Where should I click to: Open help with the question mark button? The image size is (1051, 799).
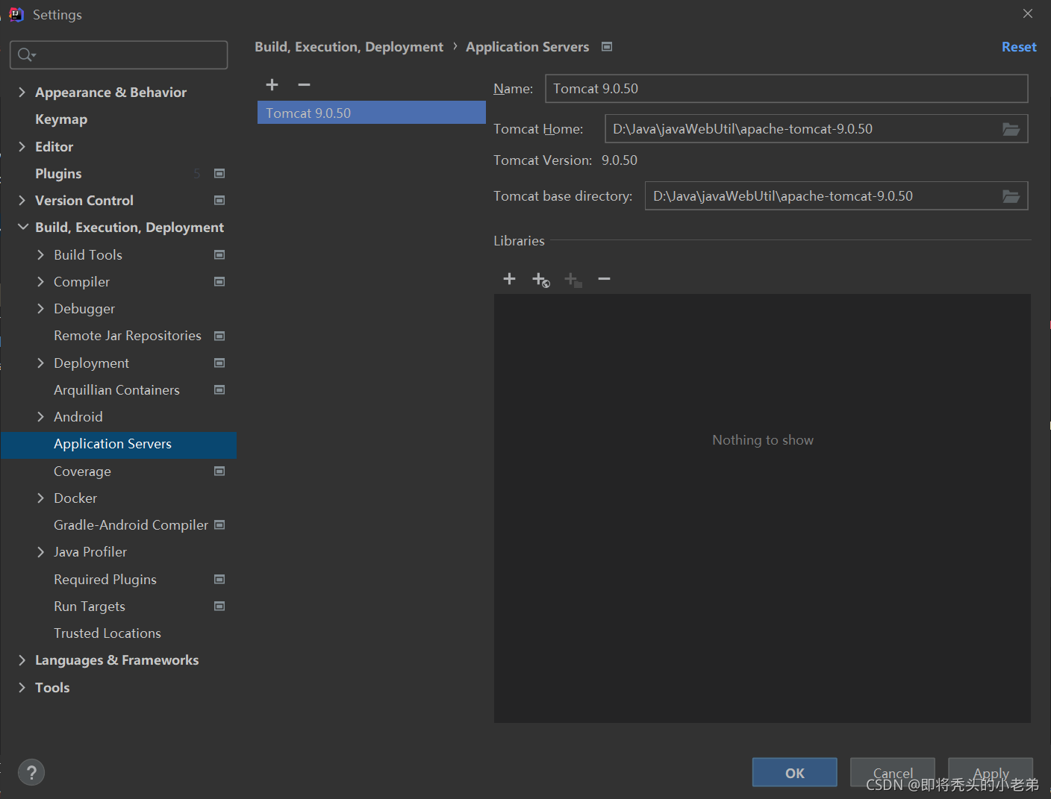[x=31, y=773]
